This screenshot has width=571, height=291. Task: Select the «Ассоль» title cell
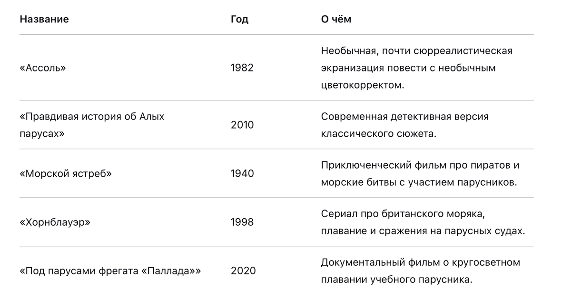[x=43, y=68]
